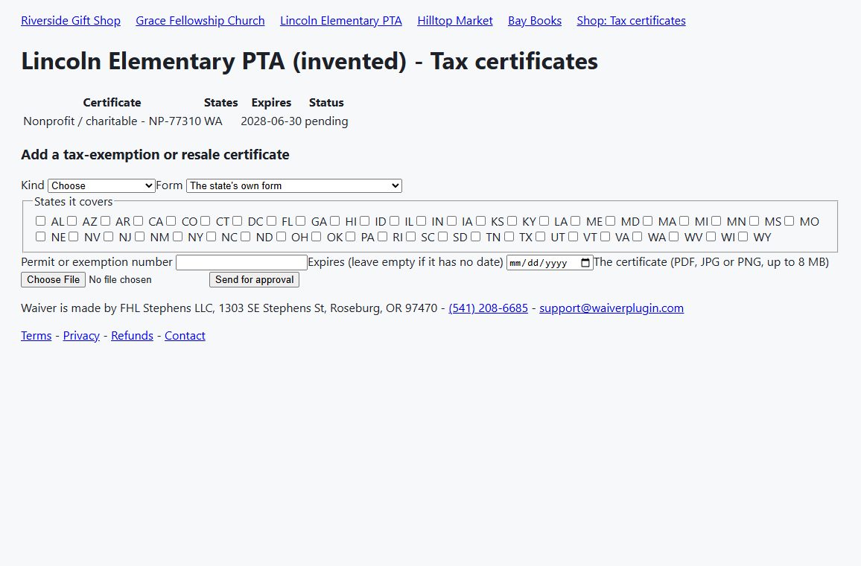Check the VA state checkbox
The image size is (861, 566).
pyautogui.click(x=605, y=237)
